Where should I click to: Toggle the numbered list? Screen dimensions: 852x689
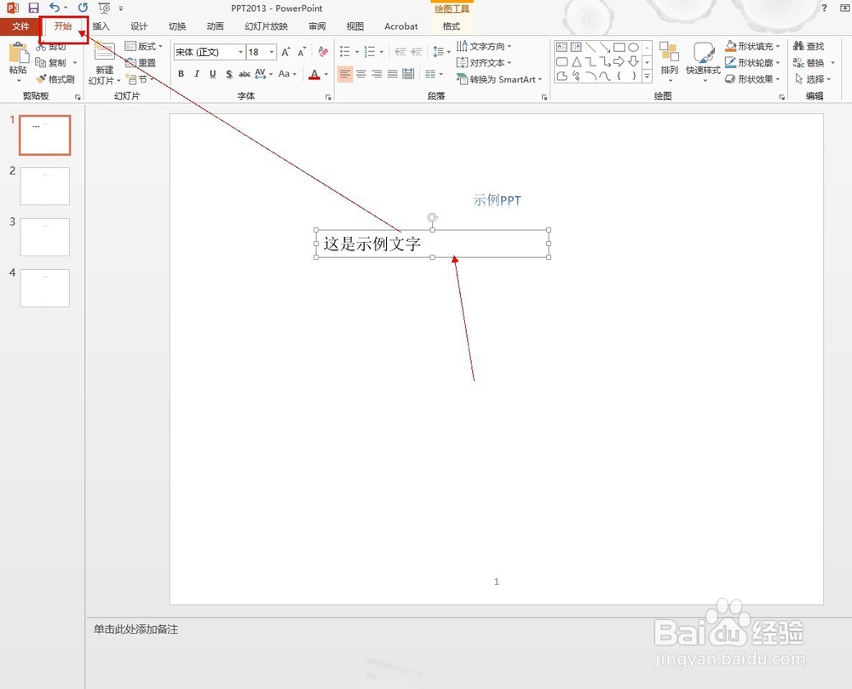[x=370, y=51]
